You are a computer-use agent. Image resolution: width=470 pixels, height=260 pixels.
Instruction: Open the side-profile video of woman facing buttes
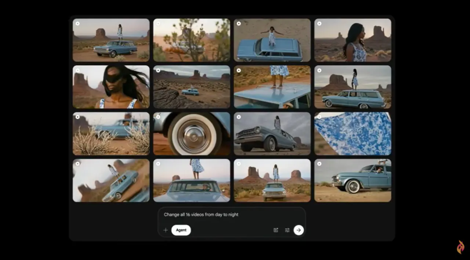point(353,40)
